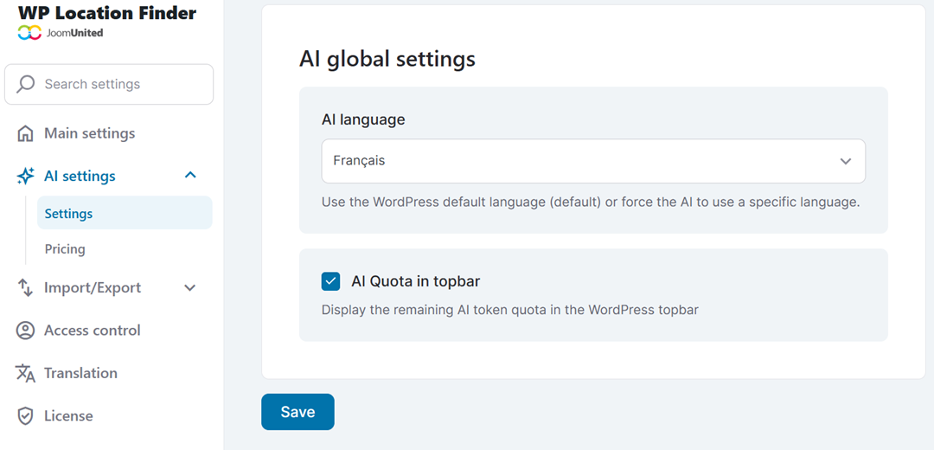Click the 'Display the remaining AI token quota' description

click(x=510, y=310)
